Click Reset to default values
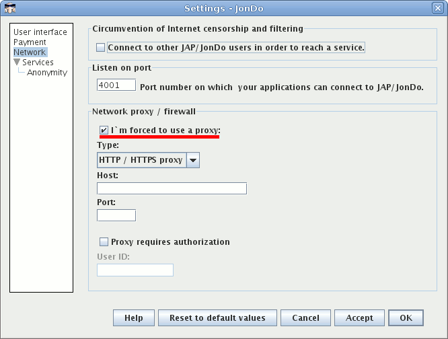 [x=217, y=318]
